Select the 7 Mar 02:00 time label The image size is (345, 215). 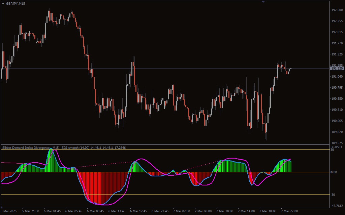click(182, 211)
